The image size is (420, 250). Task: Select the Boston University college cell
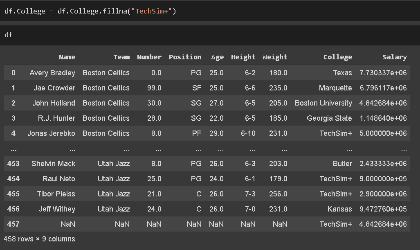tap(323, 103)
